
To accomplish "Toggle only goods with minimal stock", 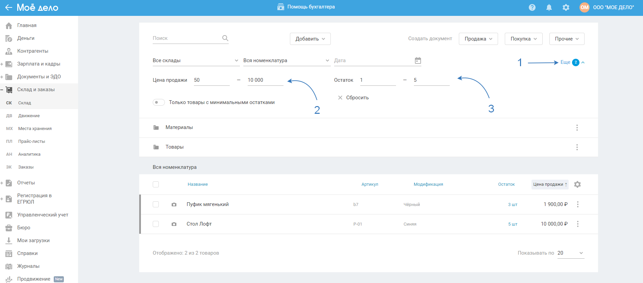I will 158,102.
